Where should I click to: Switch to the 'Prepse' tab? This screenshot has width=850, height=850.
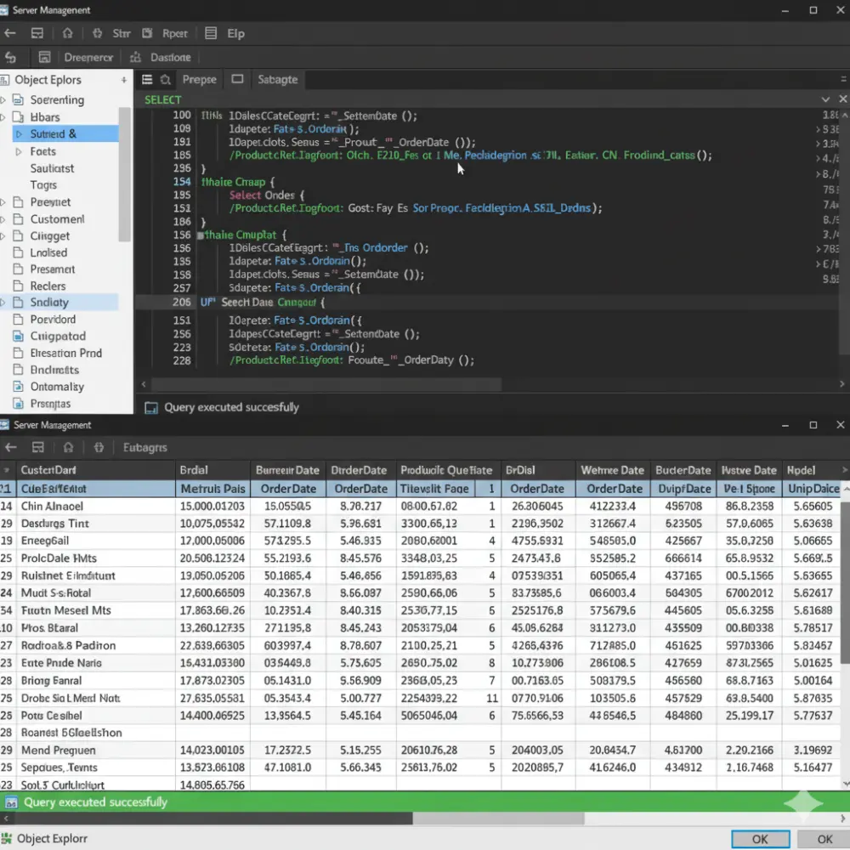coord(199,78)
